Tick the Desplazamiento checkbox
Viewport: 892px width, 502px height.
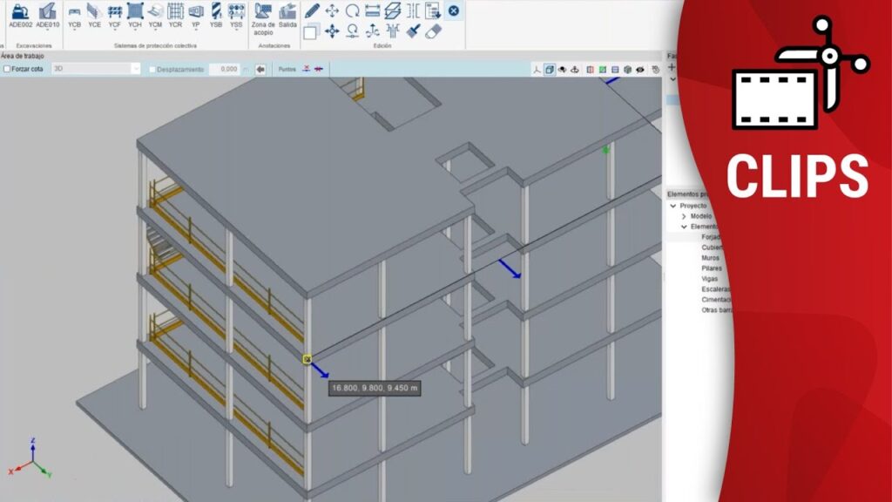[x=152, y=69]
